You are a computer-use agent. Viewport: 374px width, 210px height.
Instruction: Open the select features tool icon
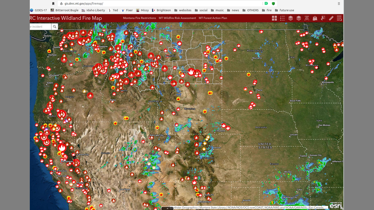pos(323,18)
